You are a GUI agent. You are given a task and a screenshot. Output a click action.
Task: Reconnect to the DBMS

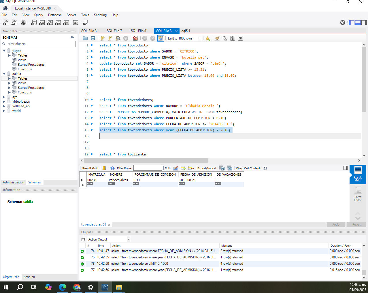(x=85, y=22)
